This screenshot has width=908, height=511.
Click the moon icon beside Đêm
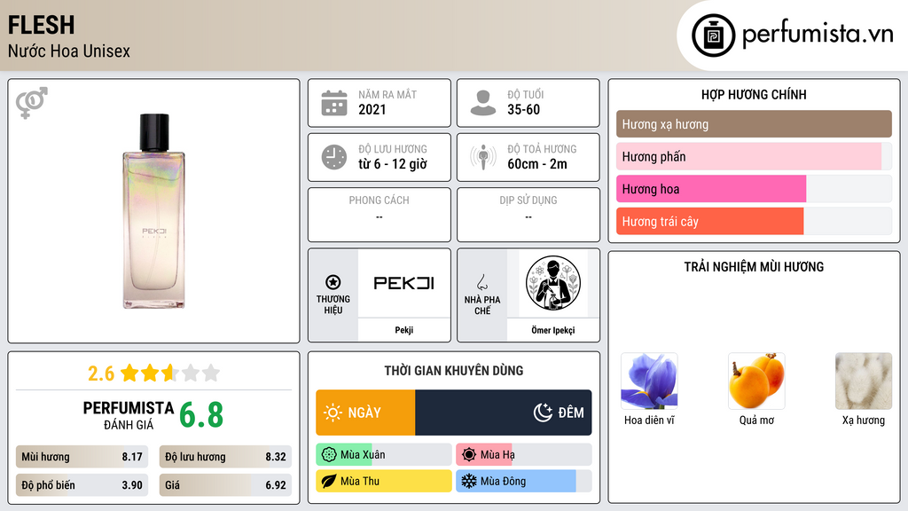point(543,413)
